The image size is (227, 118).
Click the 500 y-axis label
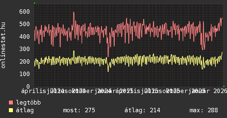pyautogui.click(x=24, y=24)
